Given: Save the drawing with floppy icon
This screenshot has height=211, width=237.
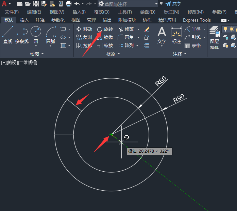Looking at the screenshot, I should click(x=36, y=4).
